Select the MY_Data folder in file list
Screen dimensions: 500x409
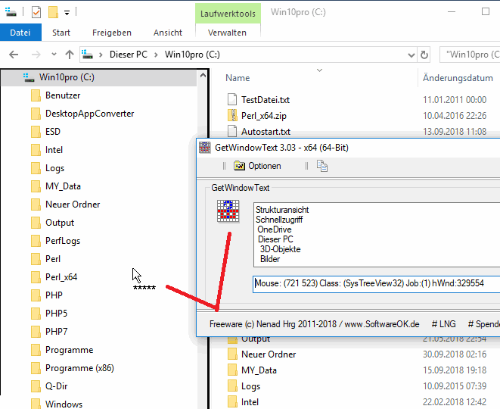coord(259,370)
